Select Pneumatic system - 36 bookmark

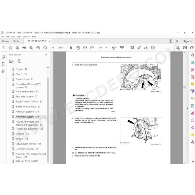pyautogui.click(x=27, y=116)
